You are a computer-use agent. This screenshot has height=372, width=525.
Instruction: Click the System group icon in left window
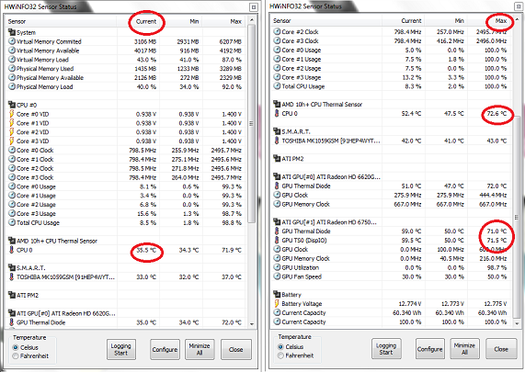click(12, 32)
